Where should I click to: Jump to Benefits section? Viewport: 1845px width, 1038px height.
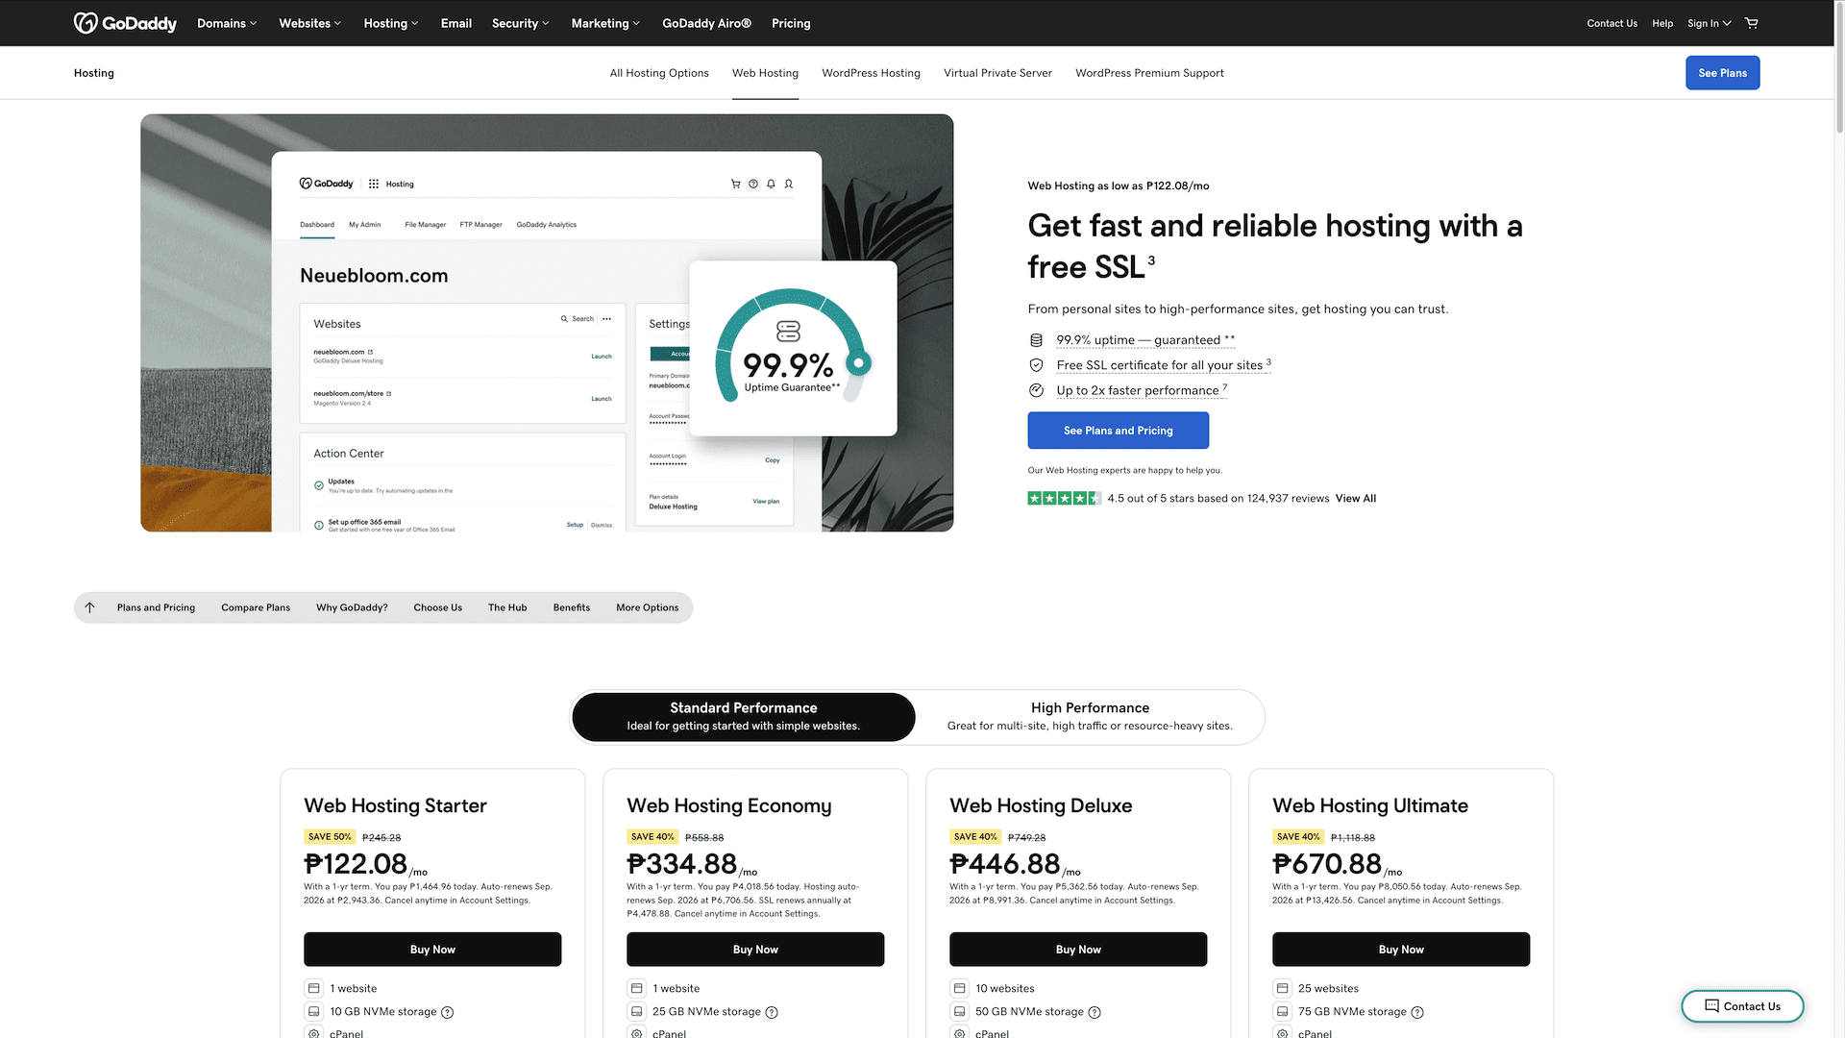click(x=572, y=607)
